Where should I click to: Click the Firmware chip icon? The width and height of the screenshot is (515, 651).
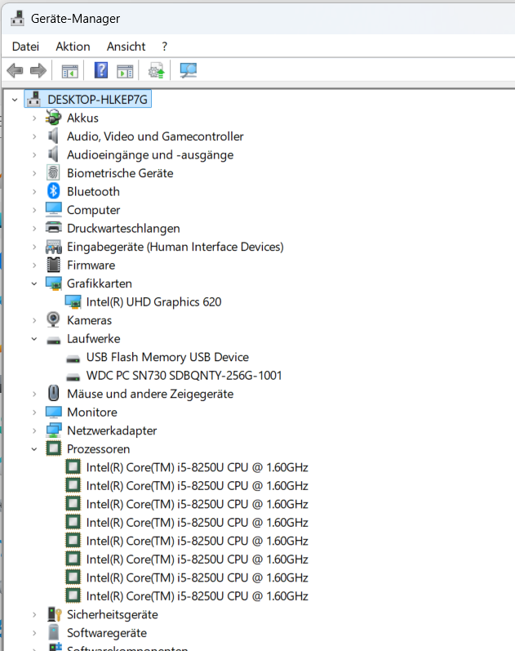tap(54, 265)
